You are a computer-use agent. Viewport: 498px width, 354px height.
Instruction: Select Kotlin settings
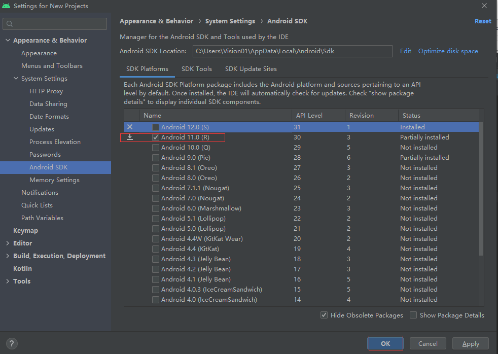22,269
